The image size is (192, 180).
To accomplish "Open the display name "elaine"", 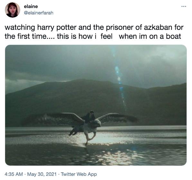I will click(31, 6).
